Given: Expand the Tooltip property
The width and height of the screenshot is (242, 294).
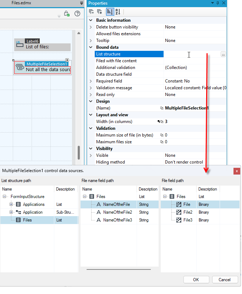Looking at the screenshot, I should pos(91,41).
